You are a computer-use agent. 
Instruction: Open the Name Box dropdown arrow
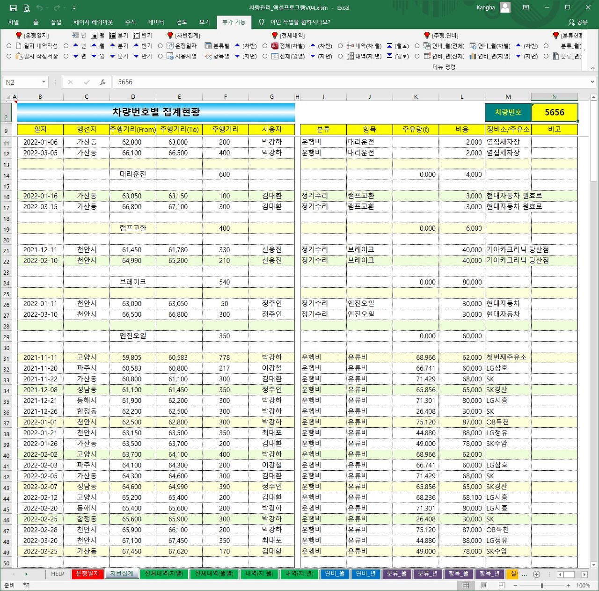pos(44,82)
